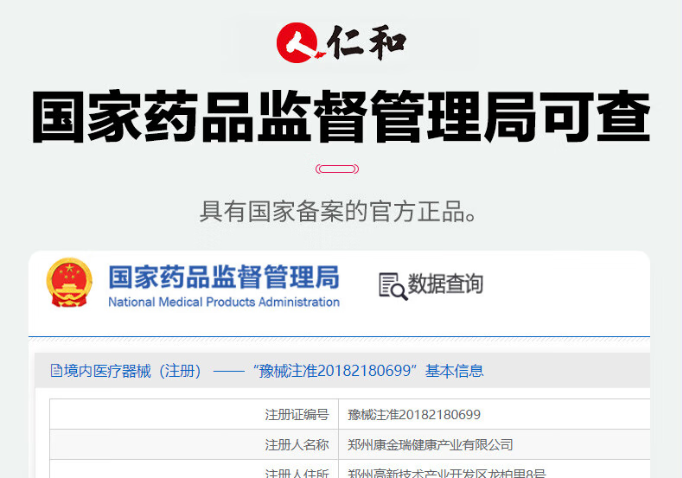Open 数据查询 search icon
Image resolution: width=683 pixels, height=478 pixels.
393,286
